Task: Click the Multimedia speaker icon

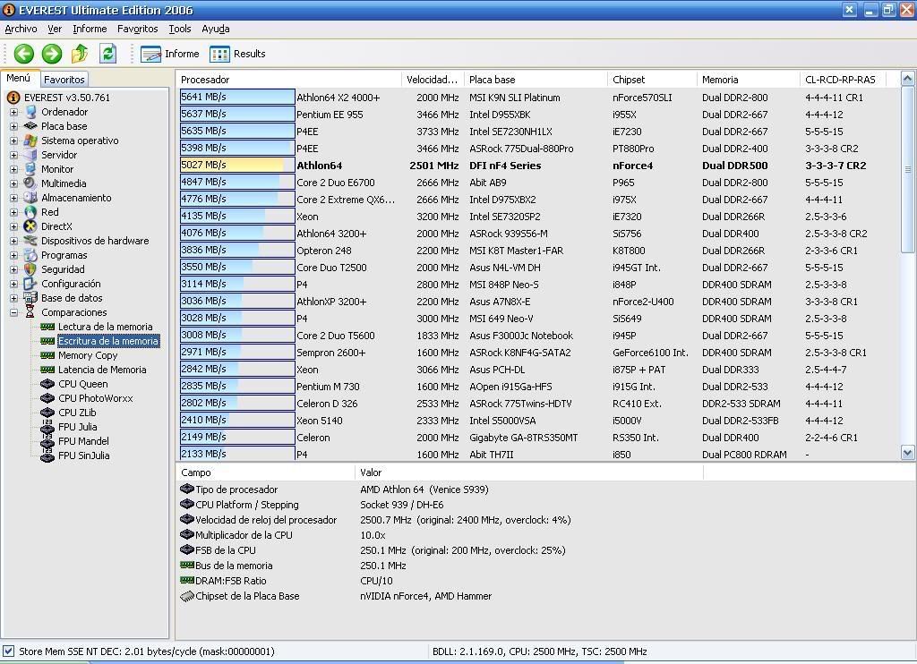Action: [x=30, y=183]
